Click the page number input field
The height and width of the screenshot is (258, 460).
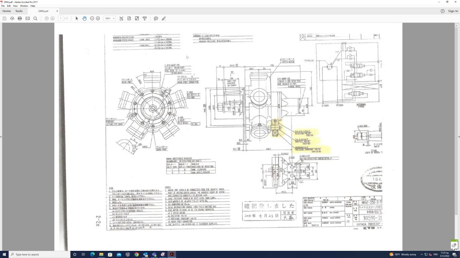(x=60, y=18)
